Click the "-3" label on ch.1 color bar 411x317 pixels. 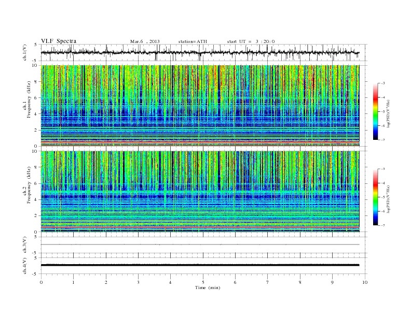(382, 83)
